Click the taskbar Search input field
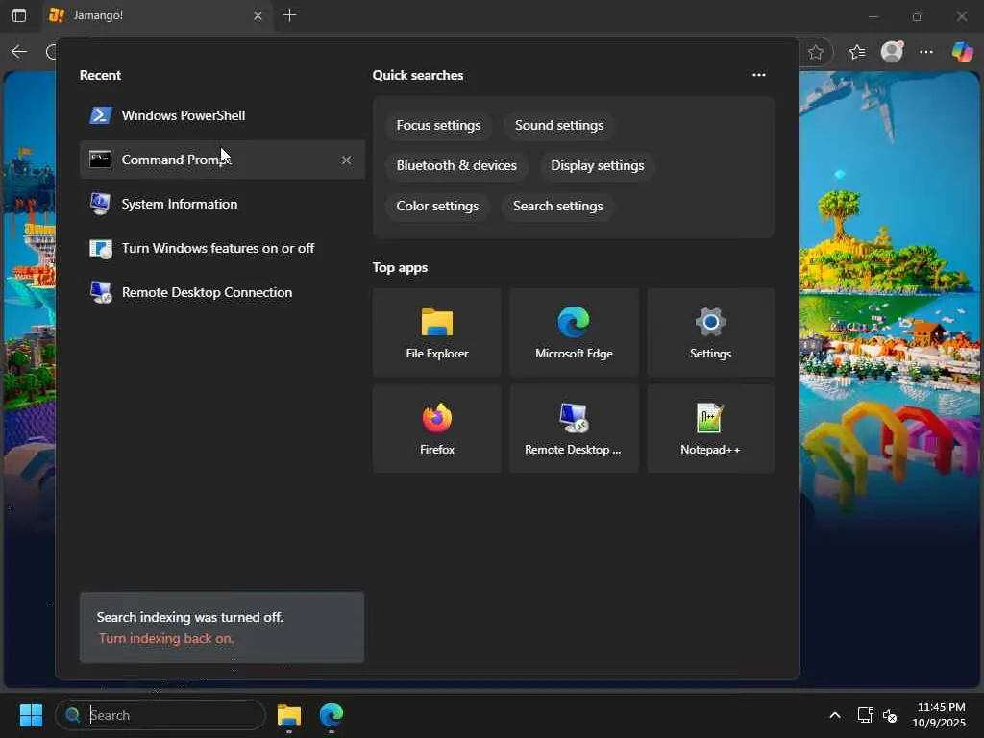 point(160,715)
